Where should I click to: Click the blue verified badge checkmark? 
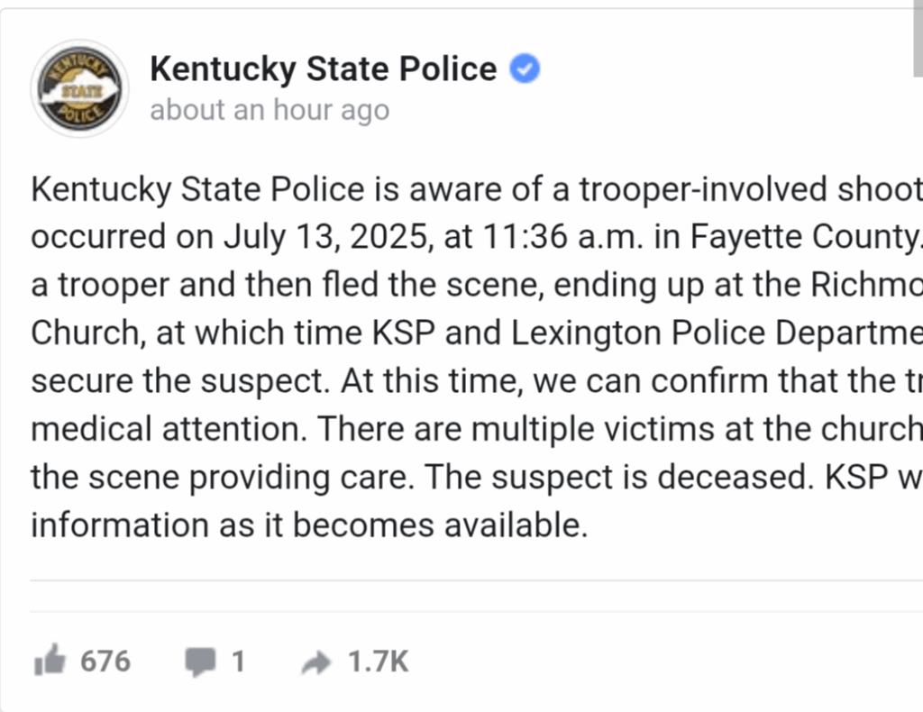click(x=525, y=68)
